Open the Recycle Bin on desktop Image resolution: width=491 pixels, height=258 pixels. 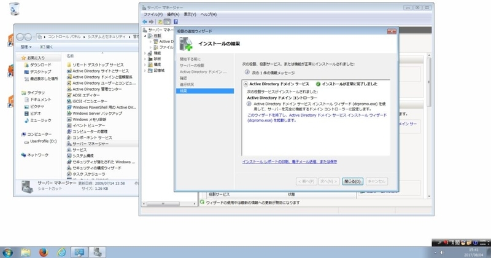click(x=14, y=9)
